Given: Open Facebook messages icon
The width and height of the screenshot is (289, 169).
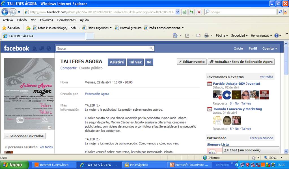Looking at the screenshot, I should [x=42, y=49].
